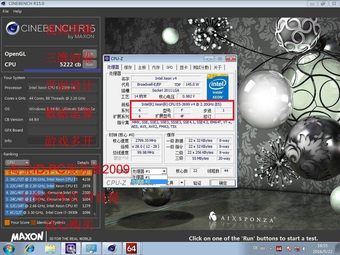
Task: Select ranking row 6C/12T Core i7-3930K
Action: tap(48, 212)
